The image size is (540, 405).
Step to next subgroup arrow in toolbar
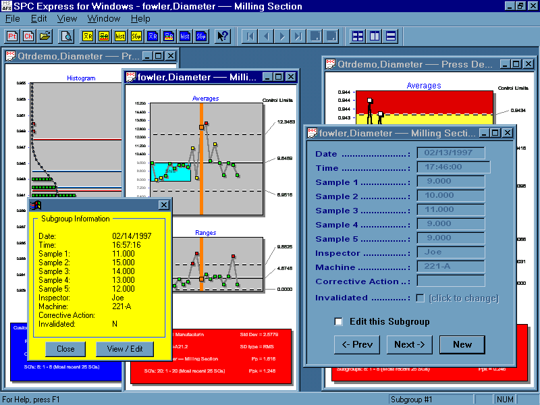pos(282,36)
